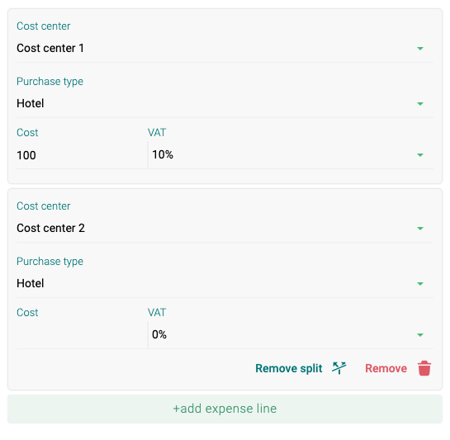Image resolution: width=450 pixels, height=440 pixels.
Task: Click the VAT label above the 0% value
Action: coord(157,312)
